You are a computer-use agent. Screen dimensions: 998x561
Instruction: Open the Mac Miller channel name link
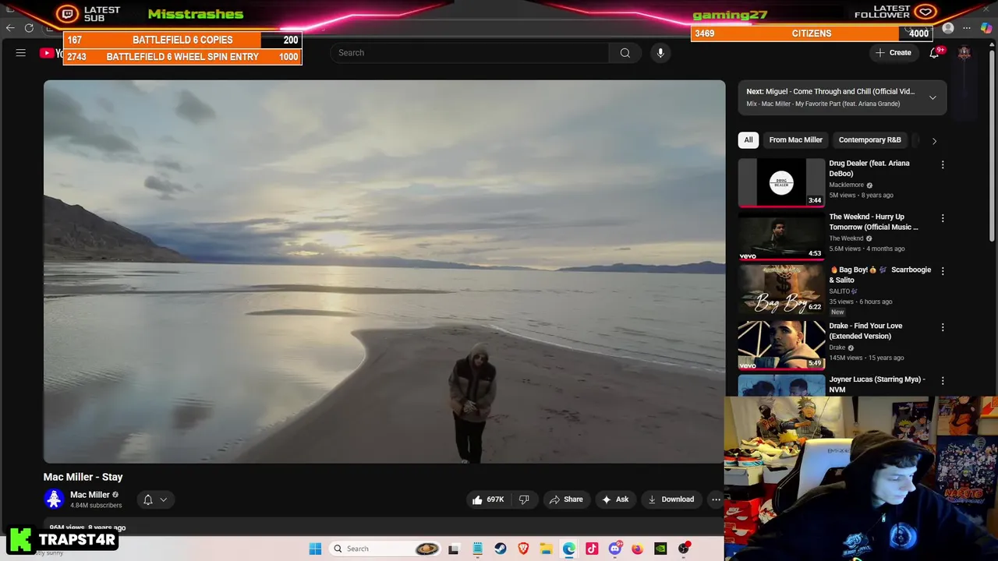(x=90, y=495)
